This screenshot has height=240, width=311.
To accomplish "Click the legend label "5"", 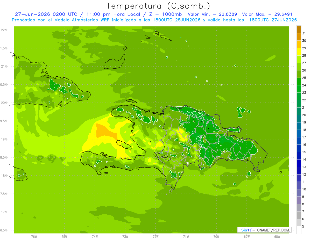I will [x=303, y=227].
